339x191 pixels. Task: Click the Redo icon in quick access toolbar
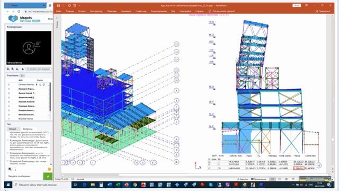pyautogui.click(x=69, y=6)
